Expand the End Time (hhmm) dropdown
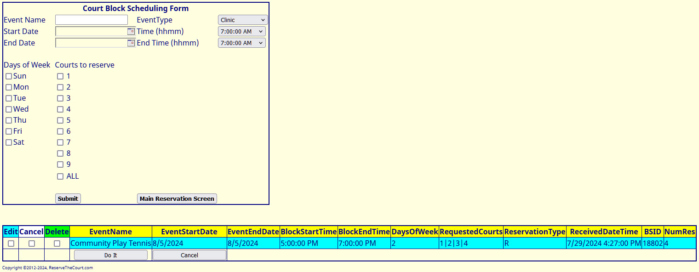The image size is (699, 272). [241, 43]
